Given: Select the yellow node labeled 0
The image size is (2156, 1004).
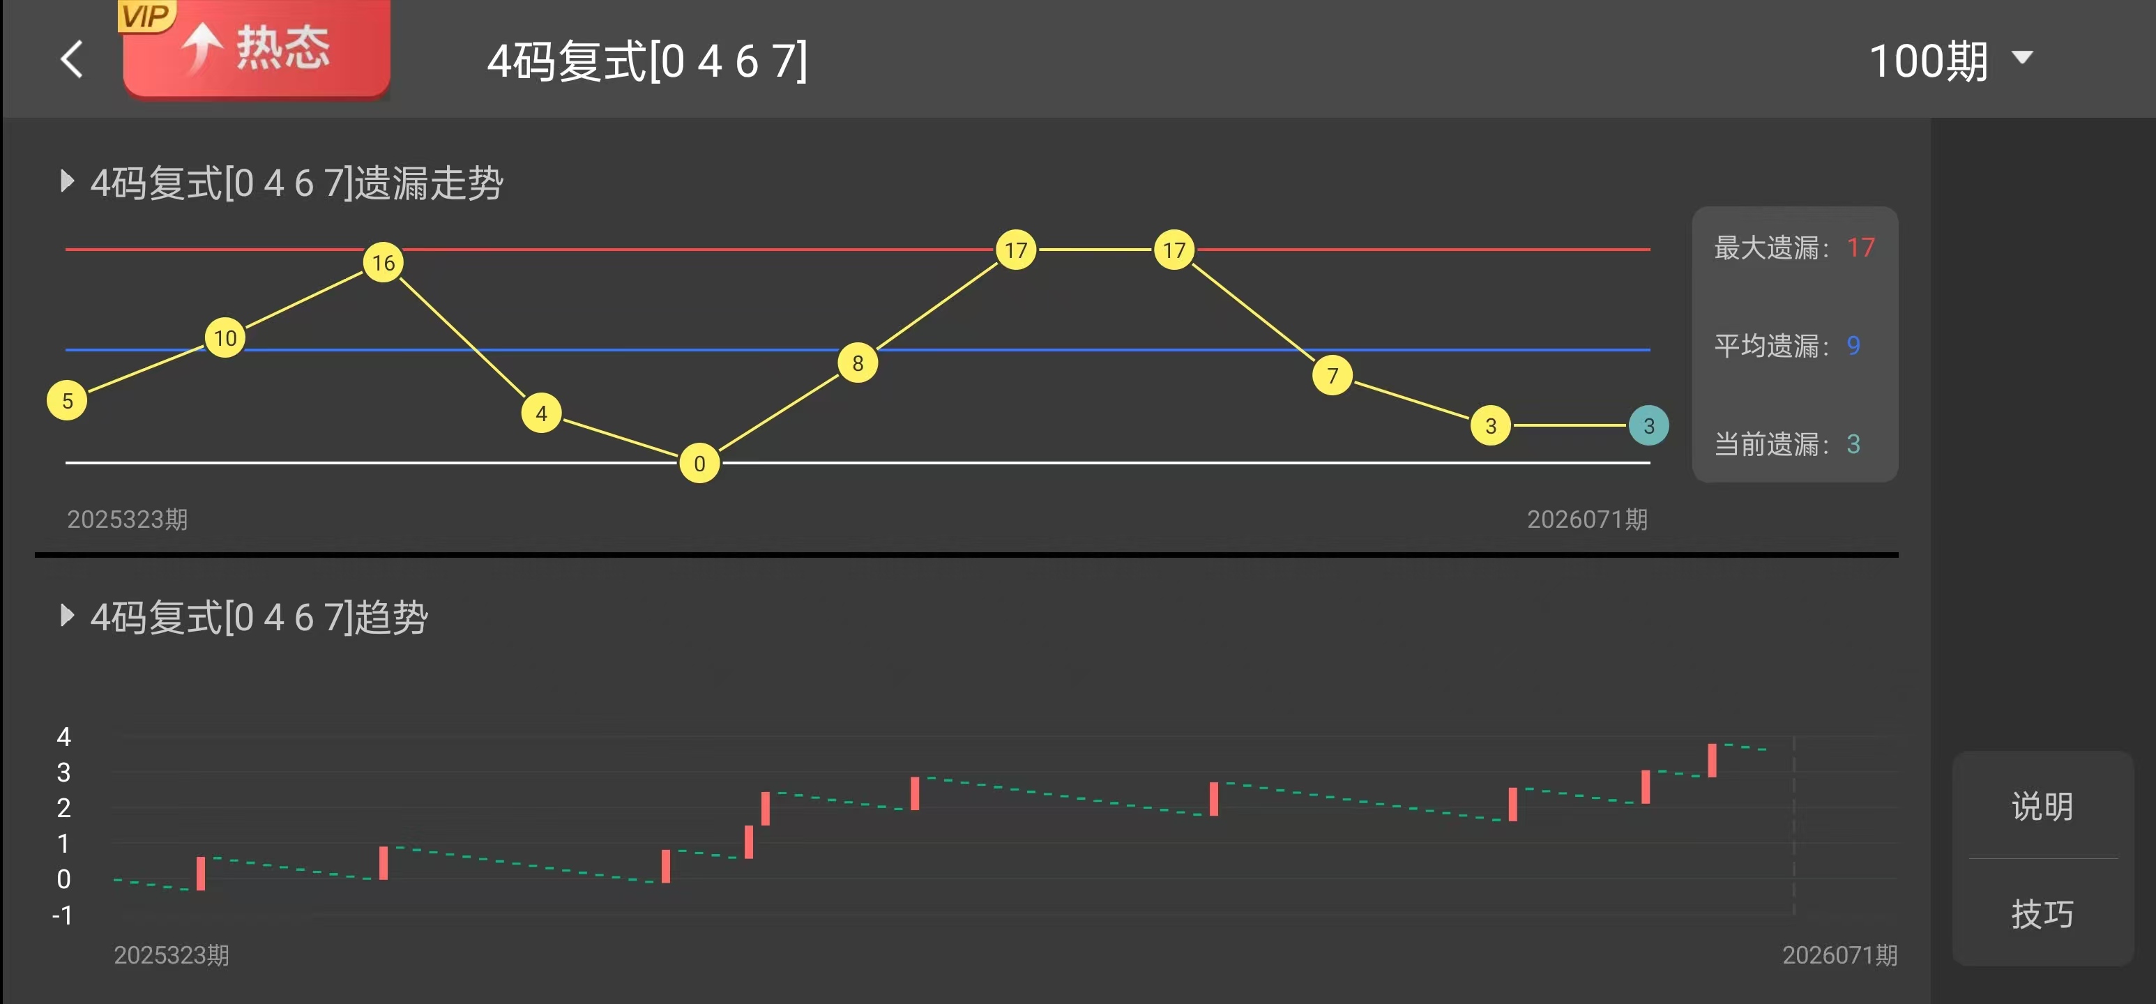Looking at the screenshot, I should (x=699, y=464).
